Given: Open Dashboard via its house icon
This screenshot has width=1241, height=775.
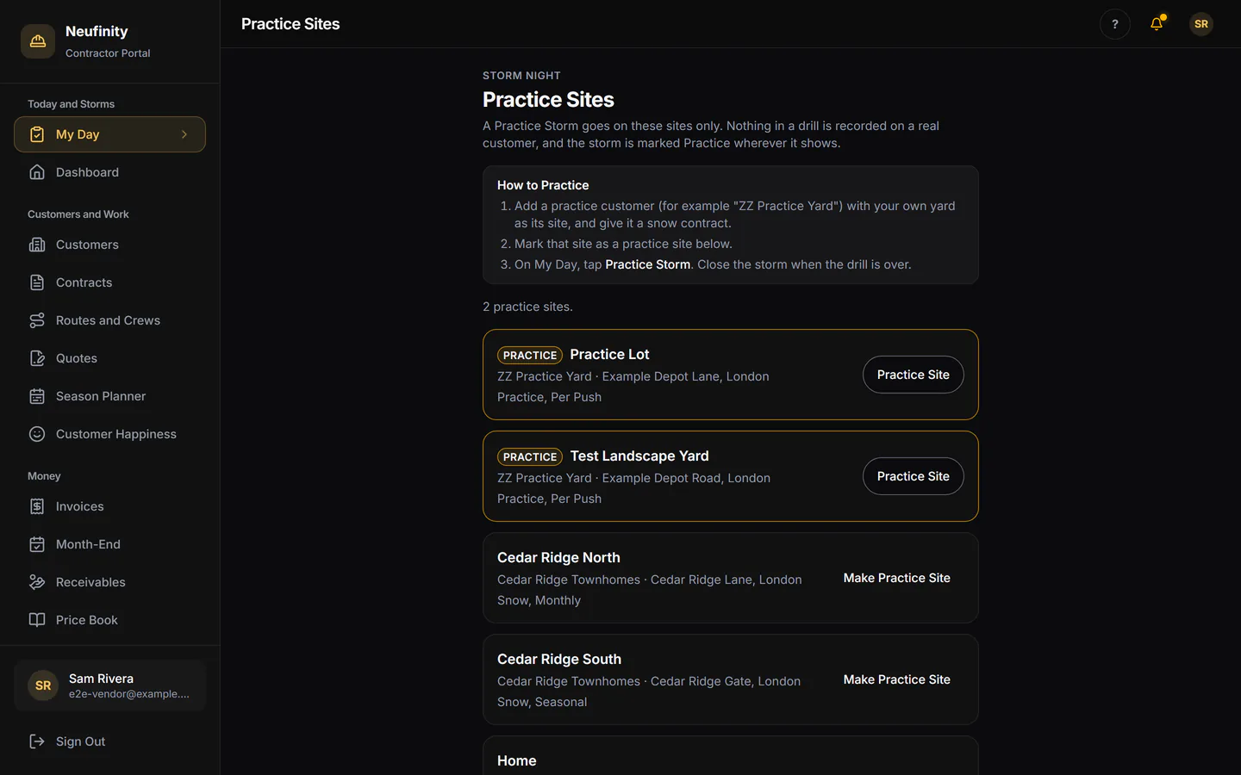Looking at the screenshot, I should pos(37,172).
